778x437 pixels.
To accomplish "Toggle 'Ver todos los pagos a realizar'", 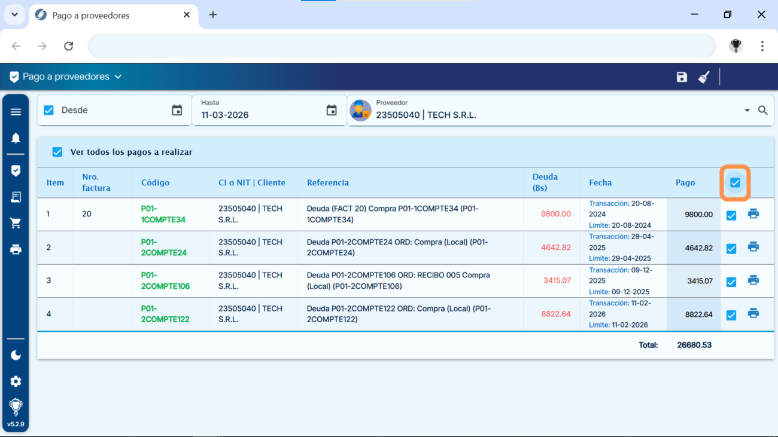I will (57, 152).
